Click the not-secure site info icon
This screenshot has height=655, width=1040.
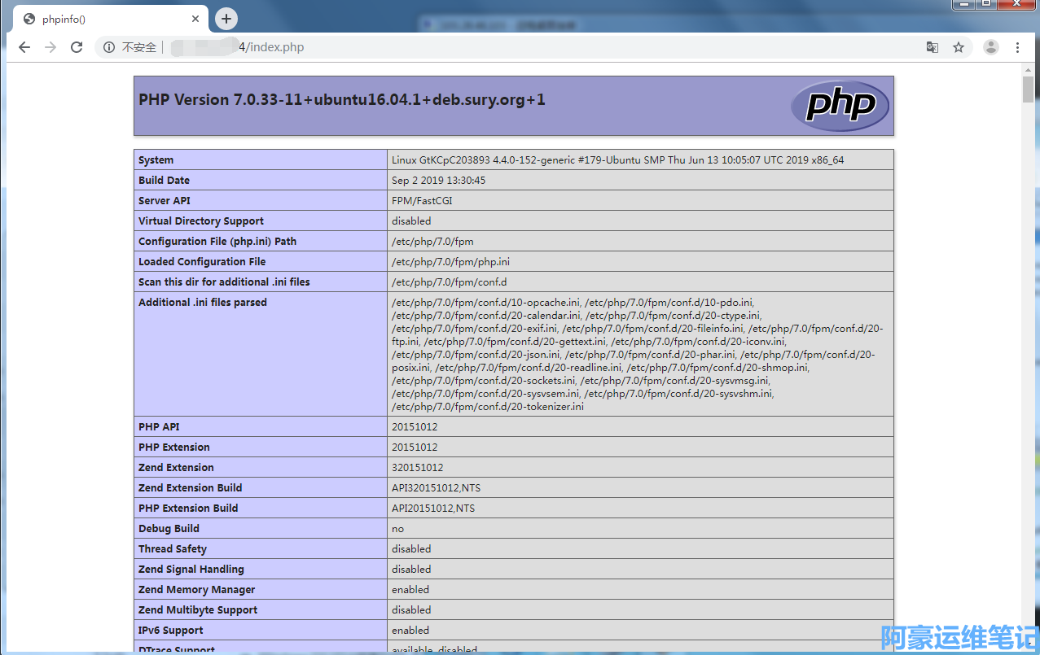click(x=109, y=47)
